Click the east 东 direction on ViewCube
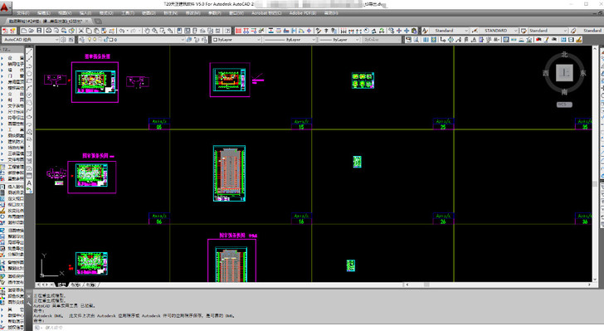The width and height of the screenshot is (604, 331). click(x=583, y=73)
